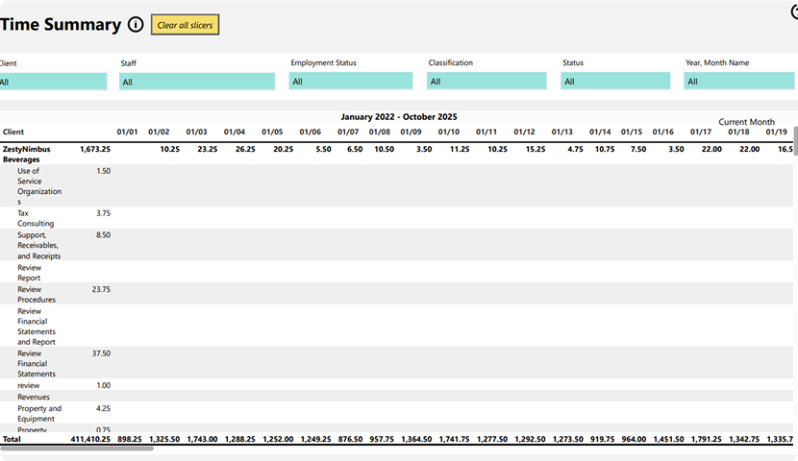Open the Classification slicer dropdown
The height and width of the screenshot is (461, 798).
486,82
